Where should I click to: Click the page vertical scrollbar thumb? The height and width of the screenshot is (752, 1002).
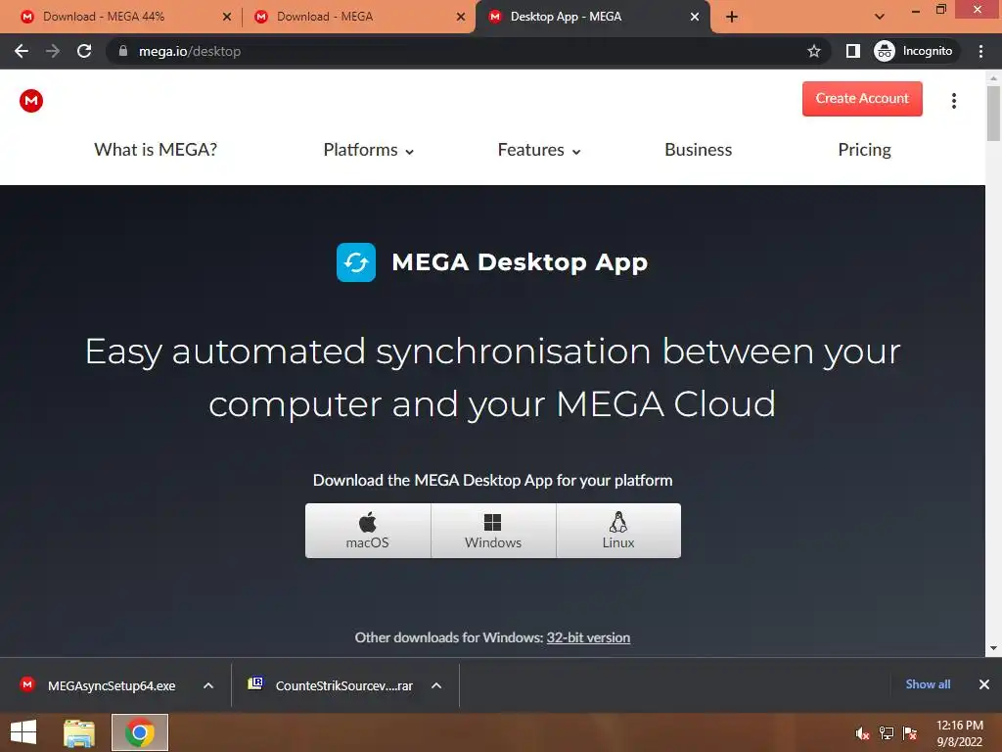993,114
